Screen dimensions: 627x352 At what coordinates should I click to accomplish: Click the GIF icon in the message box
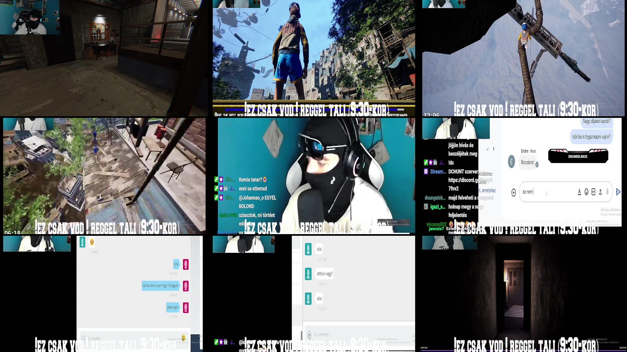(x=593, y=192)
